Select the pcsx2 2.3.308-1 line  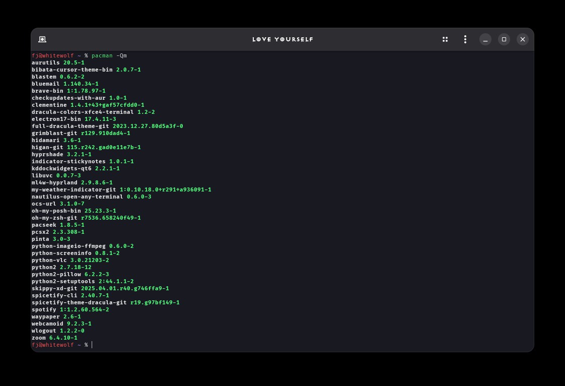tap(58, 232)
